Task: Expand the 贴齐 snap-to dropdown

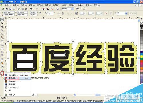Action: (x=81, y=9)
